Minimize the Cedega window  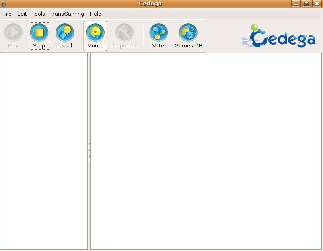(296, 4)
